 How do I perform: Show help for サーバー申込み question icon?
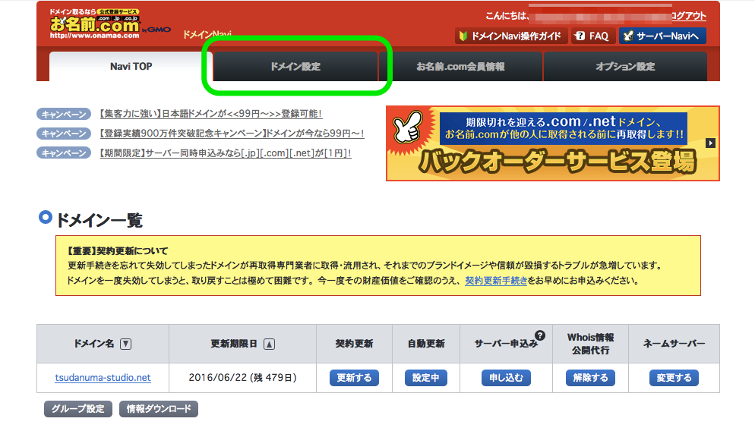(540, 335)
